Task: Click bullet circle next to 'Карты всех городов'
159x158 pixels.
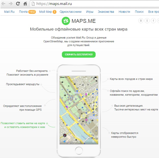Action: click(x=108, y=79)
